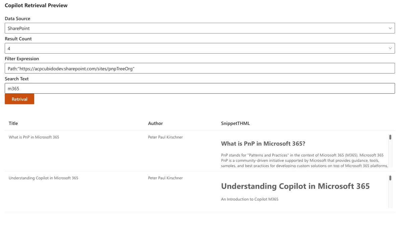Click the Understanding Copilot snippet heading

pos(295,186)
